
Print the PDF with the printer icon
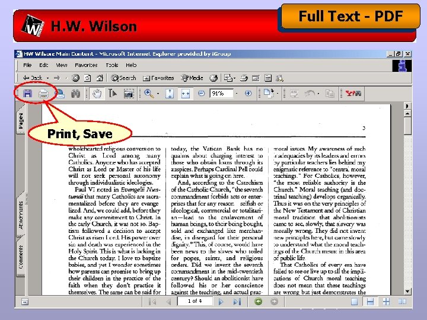point(43,94)
